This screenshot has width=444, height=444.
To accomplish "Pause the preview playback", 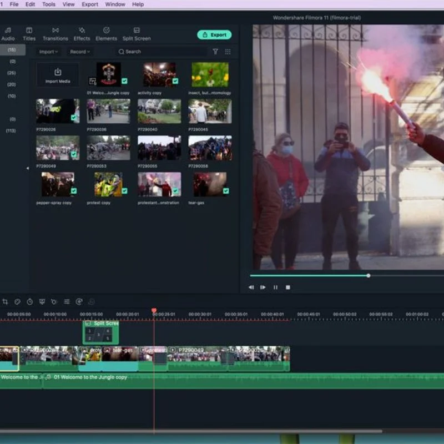I will coord(275,287).
